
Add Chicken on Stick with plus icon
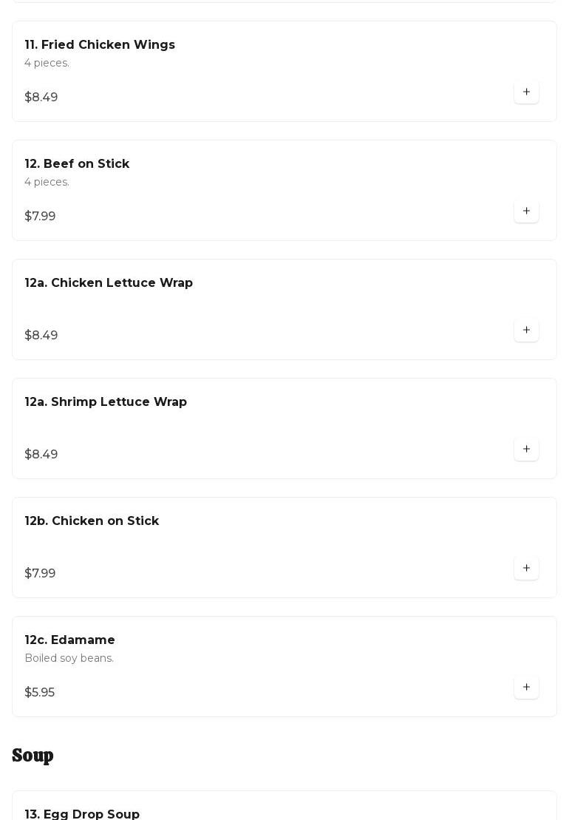point(526,569)
